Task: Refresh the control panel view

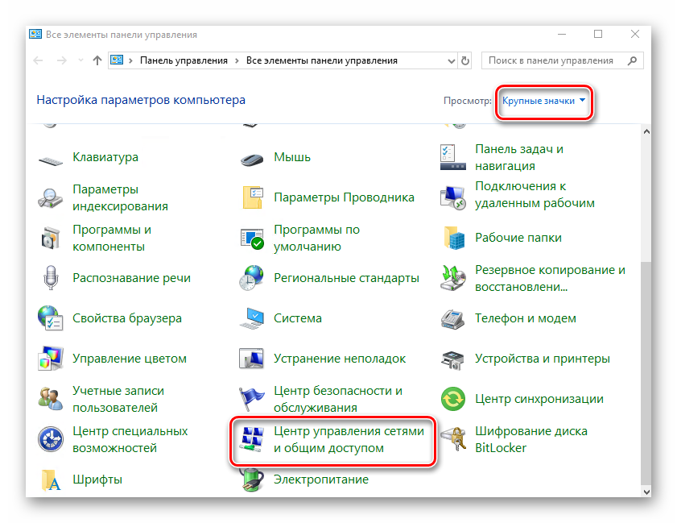Action: click(x=465, y=61)
